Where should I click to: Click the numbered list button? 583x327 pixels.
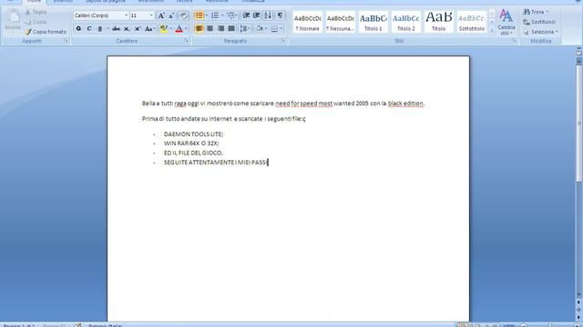(215, 15)
